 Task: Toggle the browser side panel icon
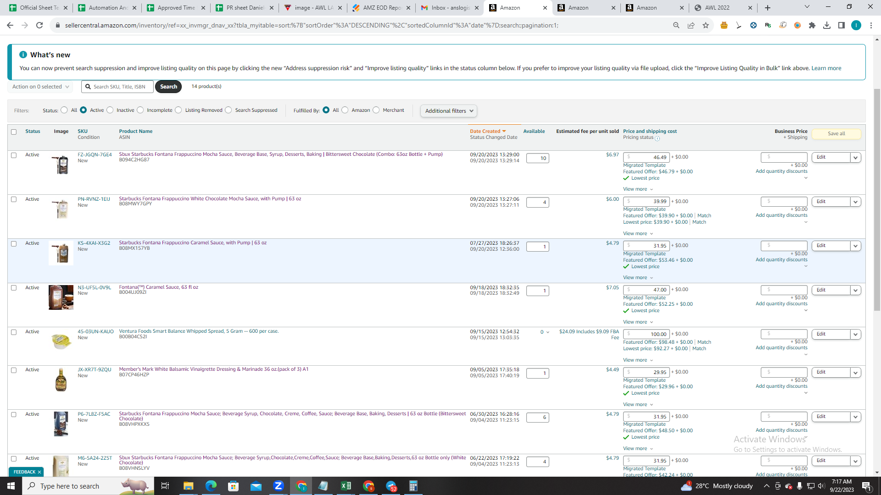[842, 25]
